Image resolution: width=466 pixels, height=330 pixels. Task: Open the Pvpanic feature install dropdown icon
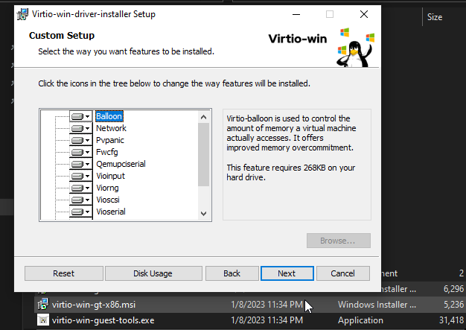(x=80, y=140)
